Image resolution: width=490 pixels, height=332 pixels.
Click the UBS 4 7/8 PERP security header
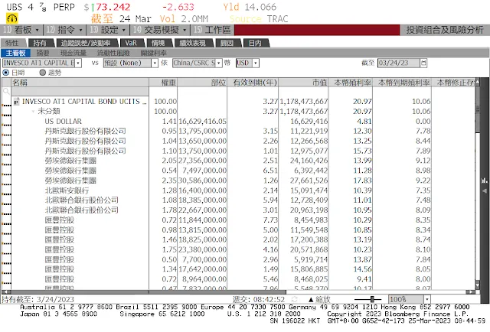41,7
